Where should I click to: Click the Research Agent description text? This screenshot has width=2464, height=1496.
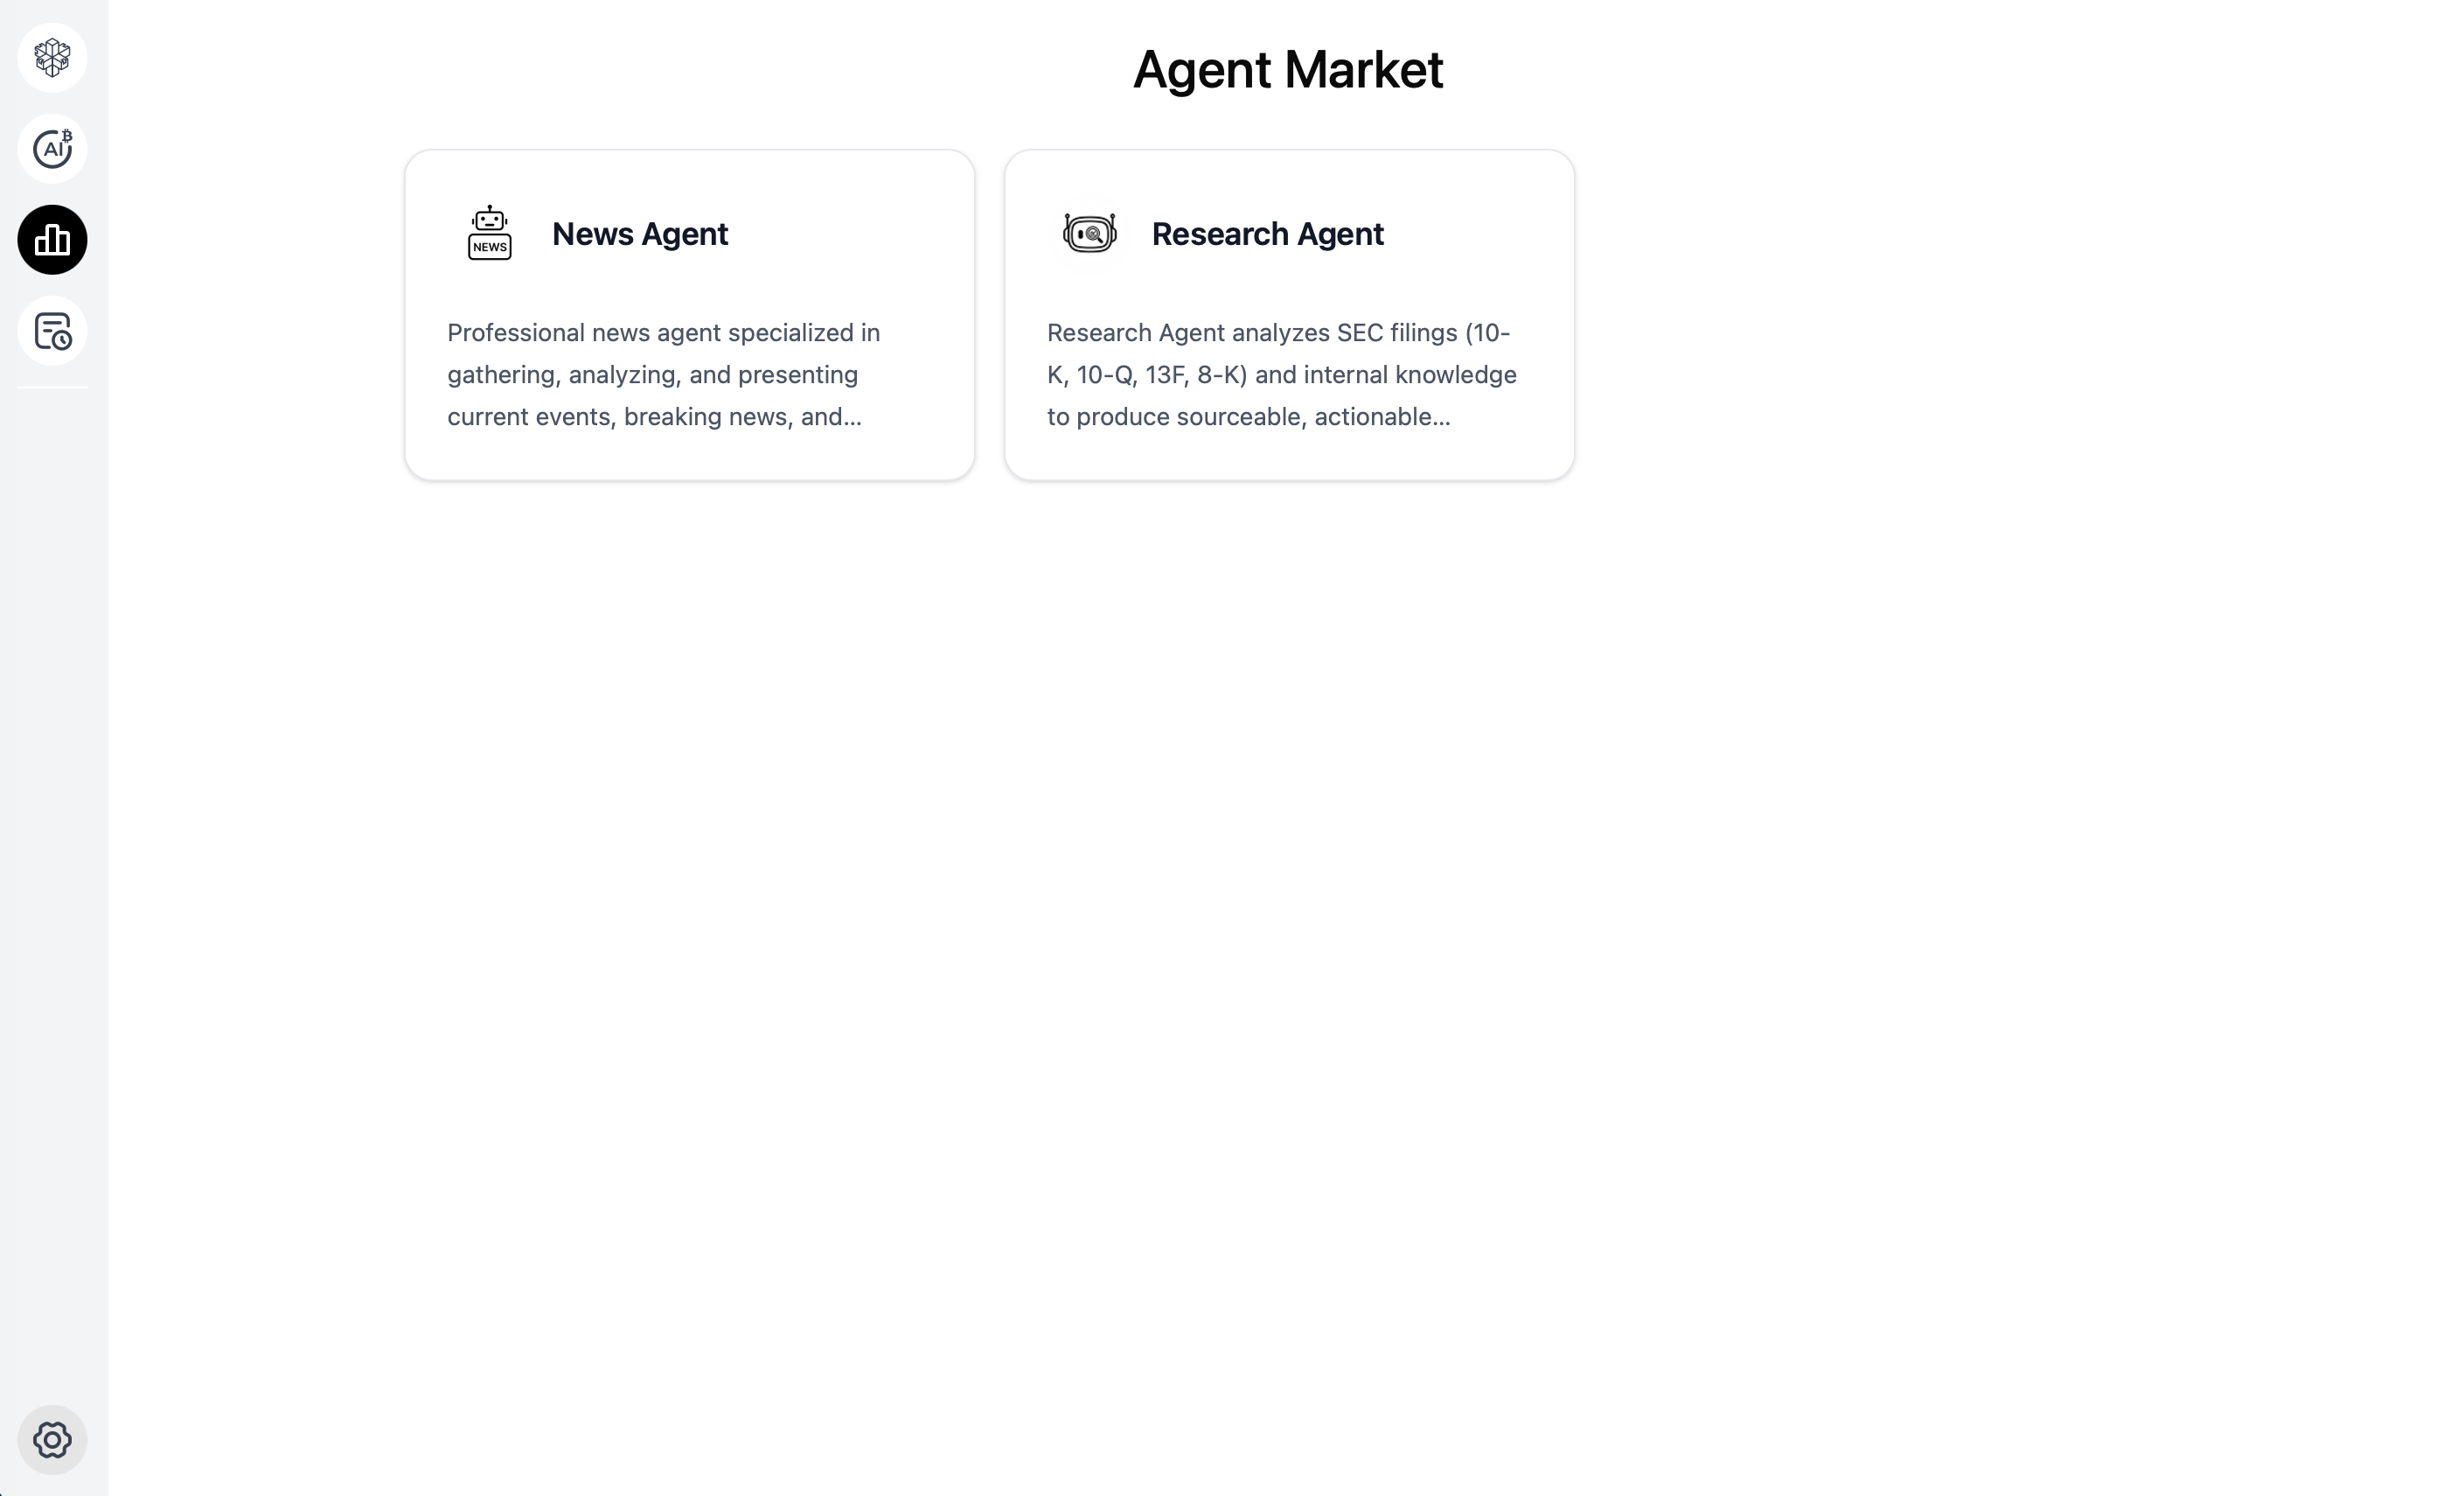point(1281,374)
